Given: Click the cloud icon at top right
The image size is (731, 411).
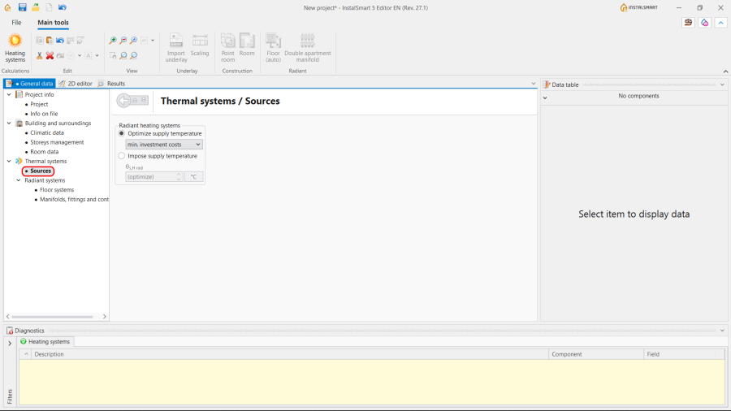Looking at the screenshot, I should point(704,23).
